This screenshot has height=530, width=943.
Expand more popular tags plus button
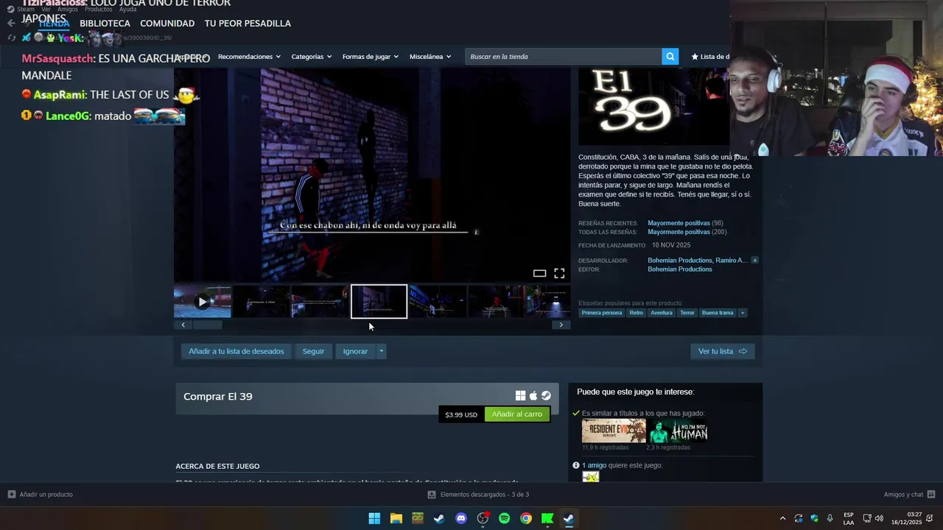(742, 313)
